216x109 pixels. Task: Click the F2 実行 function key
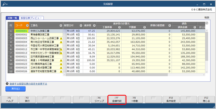coord(27,100)
